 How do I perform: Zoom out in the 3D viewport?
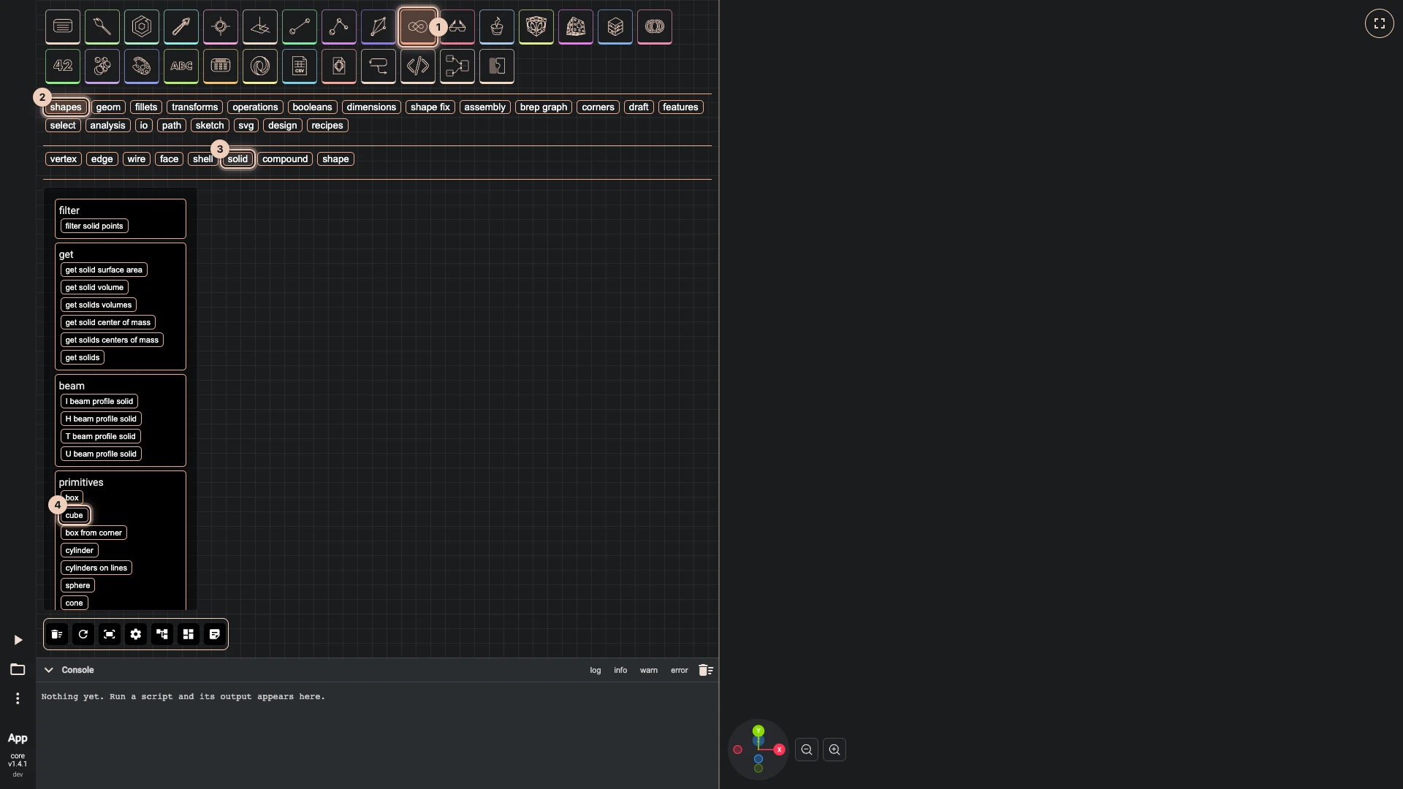tap(807, 750)
